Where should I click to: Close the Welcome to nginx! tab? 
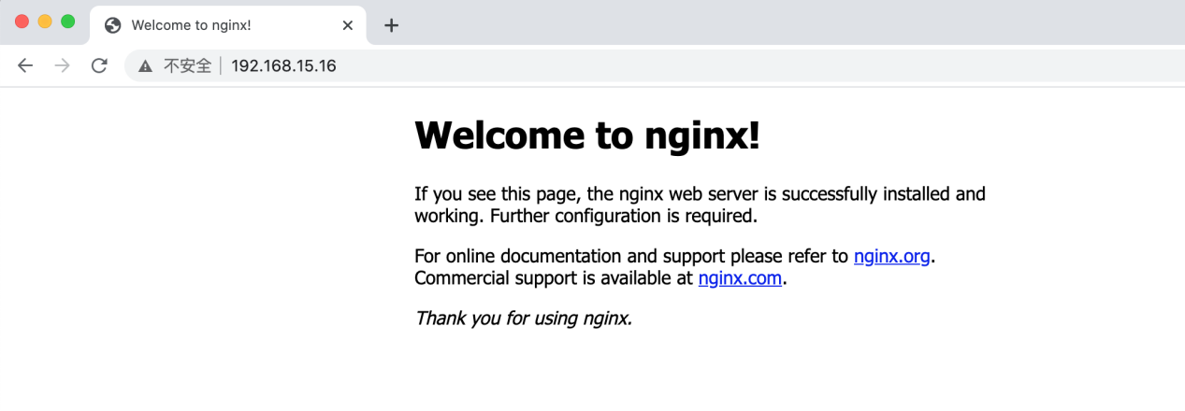348,25
